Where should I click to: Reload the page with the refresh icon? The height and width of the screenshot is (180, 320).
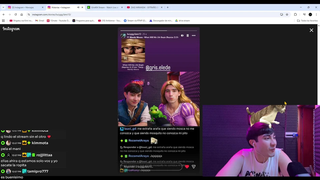click(x=15, y=14)
